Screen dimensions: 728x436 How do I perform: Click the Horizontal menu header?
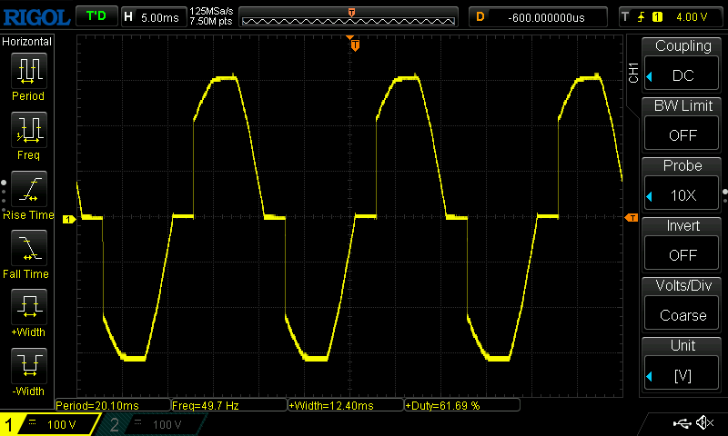click(27, 42)
